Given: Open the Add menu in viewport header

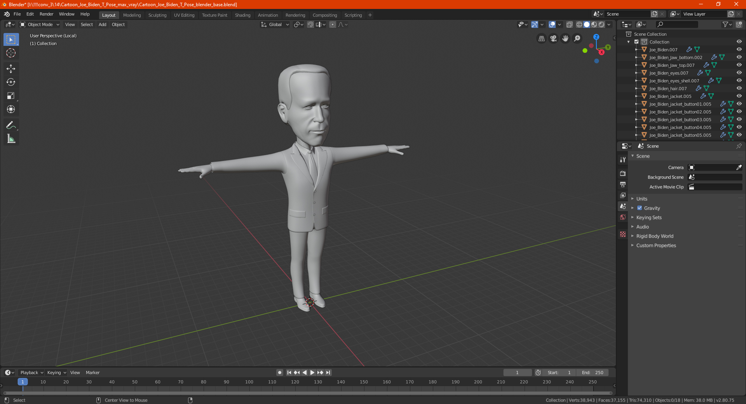Looking at the screenshot, I should pyautogui.click(x=102, y=24).
